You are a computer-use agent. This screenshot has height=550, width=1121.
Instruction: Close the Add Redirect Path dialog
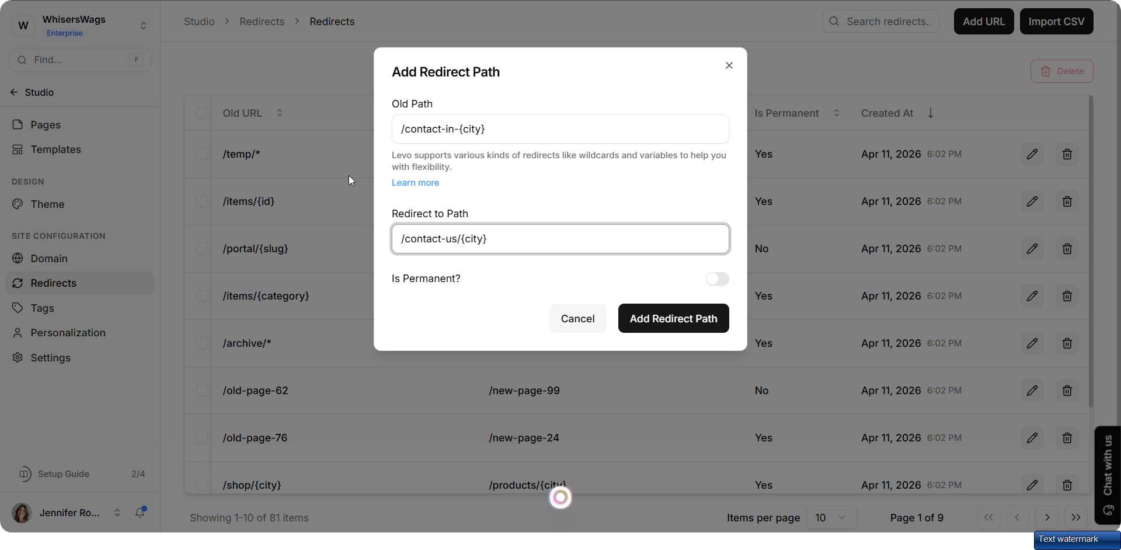[x=729, y=65]
